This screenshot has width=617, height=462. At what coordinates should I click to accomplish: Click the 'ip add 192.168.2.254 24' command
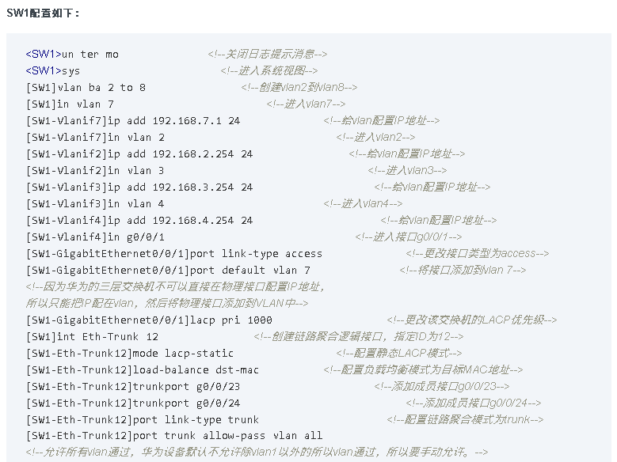(180, 153)
